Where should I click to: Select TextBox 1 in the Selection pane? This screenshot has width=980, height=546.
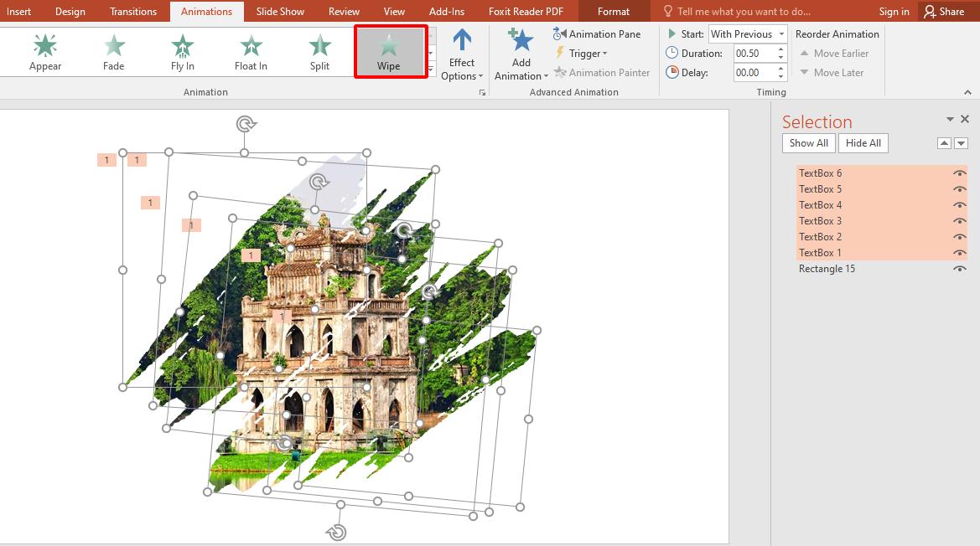(820, 252)
